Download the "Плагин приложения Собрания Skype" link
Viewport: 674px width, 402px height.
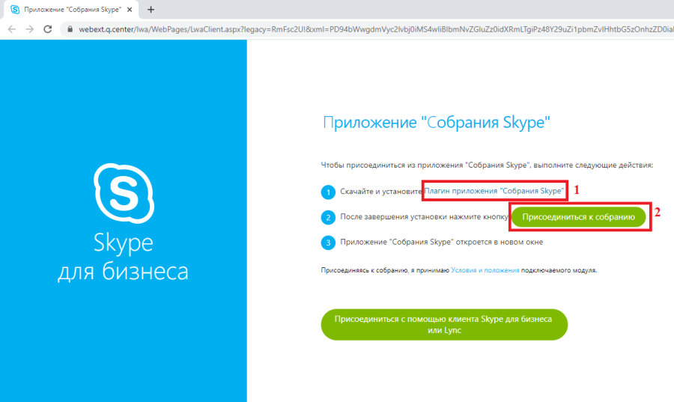tap(494, 192)
